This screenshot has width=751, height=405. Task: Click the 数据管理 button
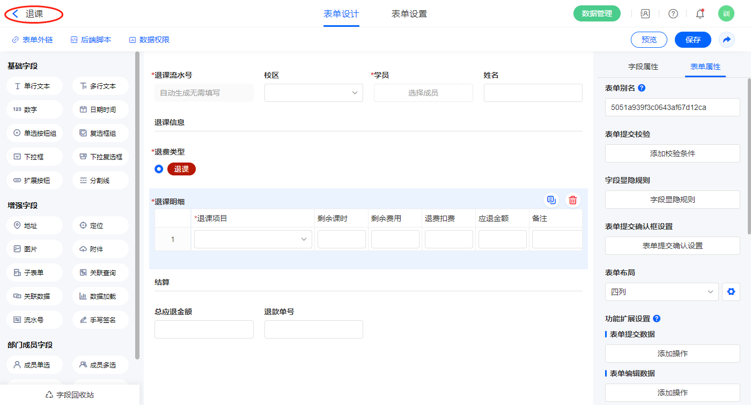(x=597, y=14)
